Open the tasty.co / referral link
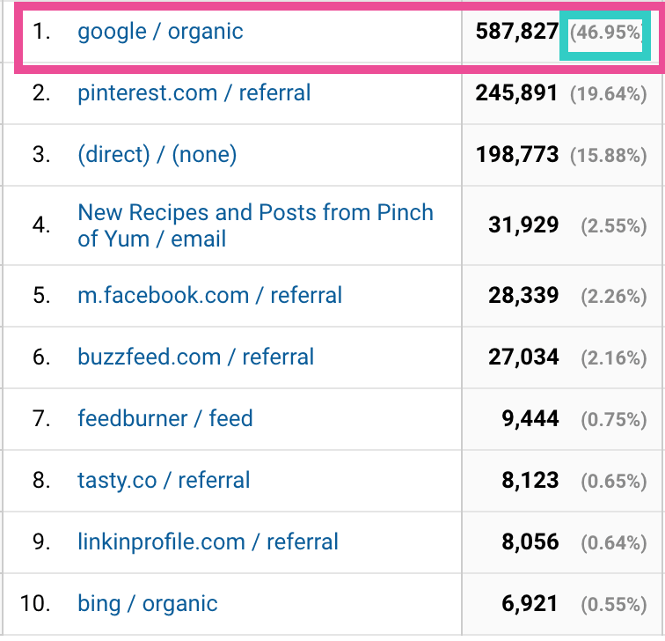The width and height of the screenshot is (665, 641). (x=164, y=481)
